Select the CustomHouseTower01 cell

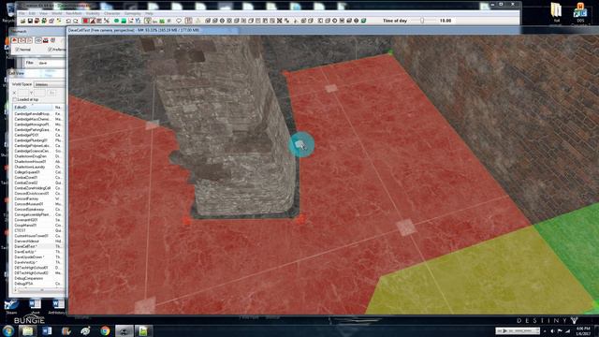pos(31,236)
